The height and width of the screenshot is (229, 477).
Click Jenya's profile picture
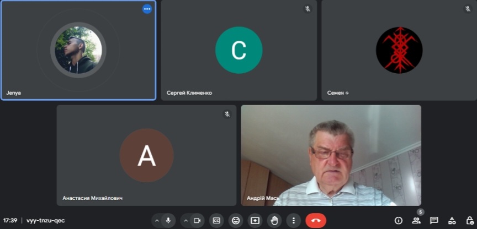pos(78,50)
